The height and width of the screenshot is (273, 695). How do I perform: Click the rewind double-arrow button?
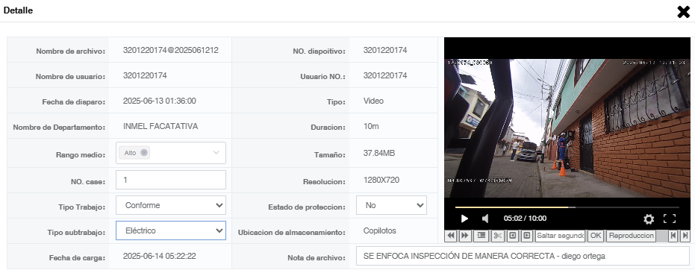click(451, 236)
